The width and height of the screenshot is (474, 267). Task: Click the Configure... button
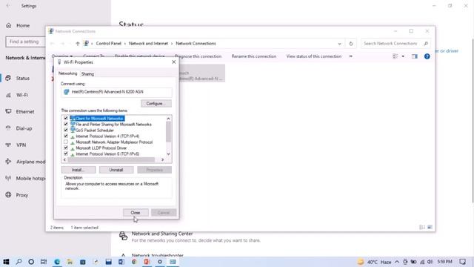pyautogui.click(x=156, y=104)
